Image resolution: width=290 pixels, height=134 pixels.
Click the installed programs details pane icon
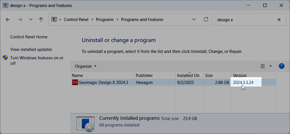click(x=85, y=124)
